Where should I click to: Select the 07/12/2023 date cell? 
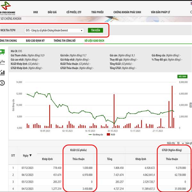28,168
